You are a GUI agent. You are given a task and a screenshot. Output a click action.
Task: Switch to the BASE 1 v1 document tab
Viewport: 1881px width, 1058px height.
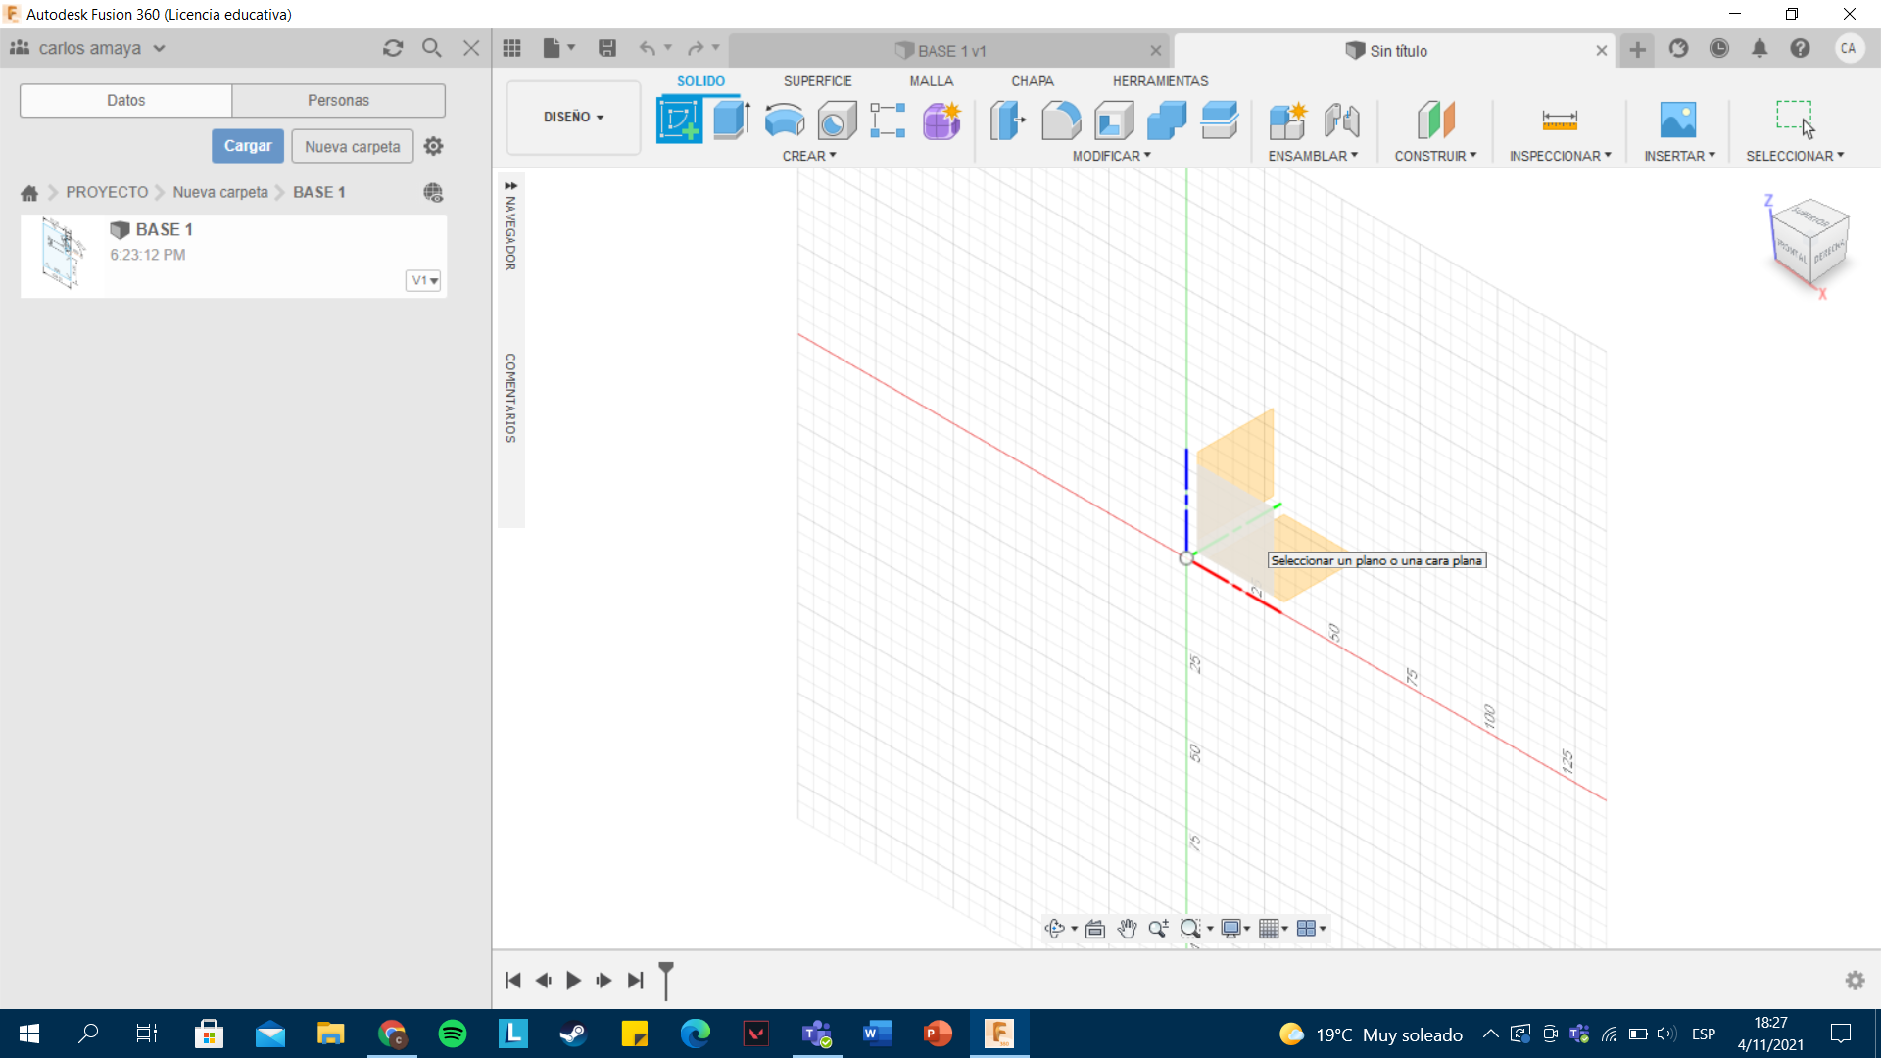[948, 51]
